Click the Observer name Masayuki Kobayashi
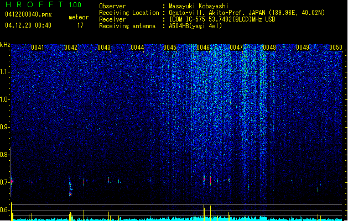 point(199,6)
